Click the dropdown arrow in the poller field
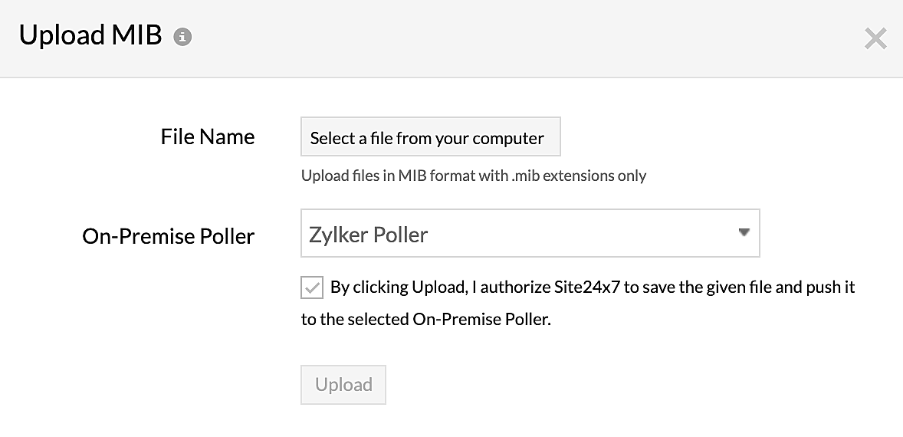This screenshot has width=903, height=437. pyautogui.click(x=743, y=233)
